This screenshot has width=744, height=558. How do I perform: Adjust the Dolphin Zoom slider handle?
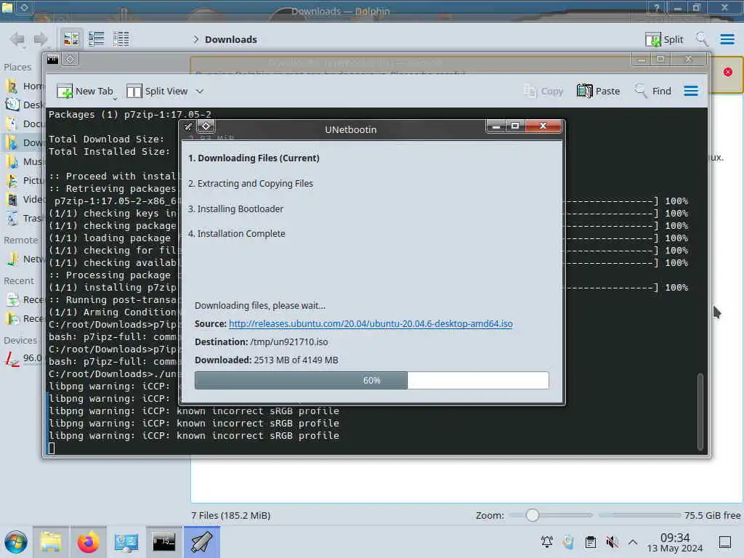533,515
